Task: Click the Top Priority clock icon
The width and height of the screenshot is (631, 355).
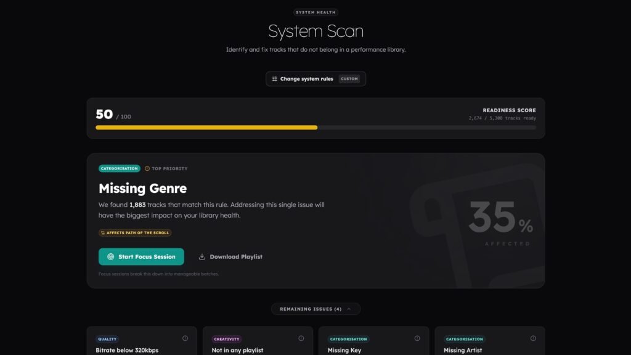Action: tap(147, 169)
